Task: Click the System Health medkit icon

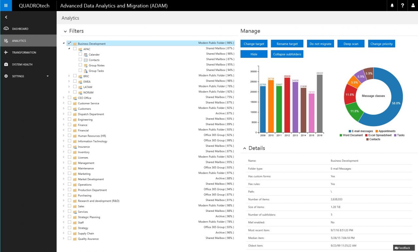Action: click(x=6, y=64)
